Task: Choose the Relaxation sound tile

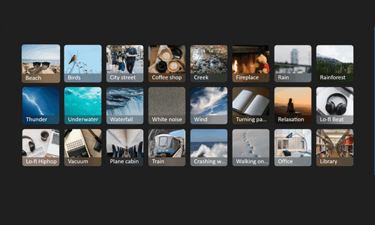Action: click(293, 105)
